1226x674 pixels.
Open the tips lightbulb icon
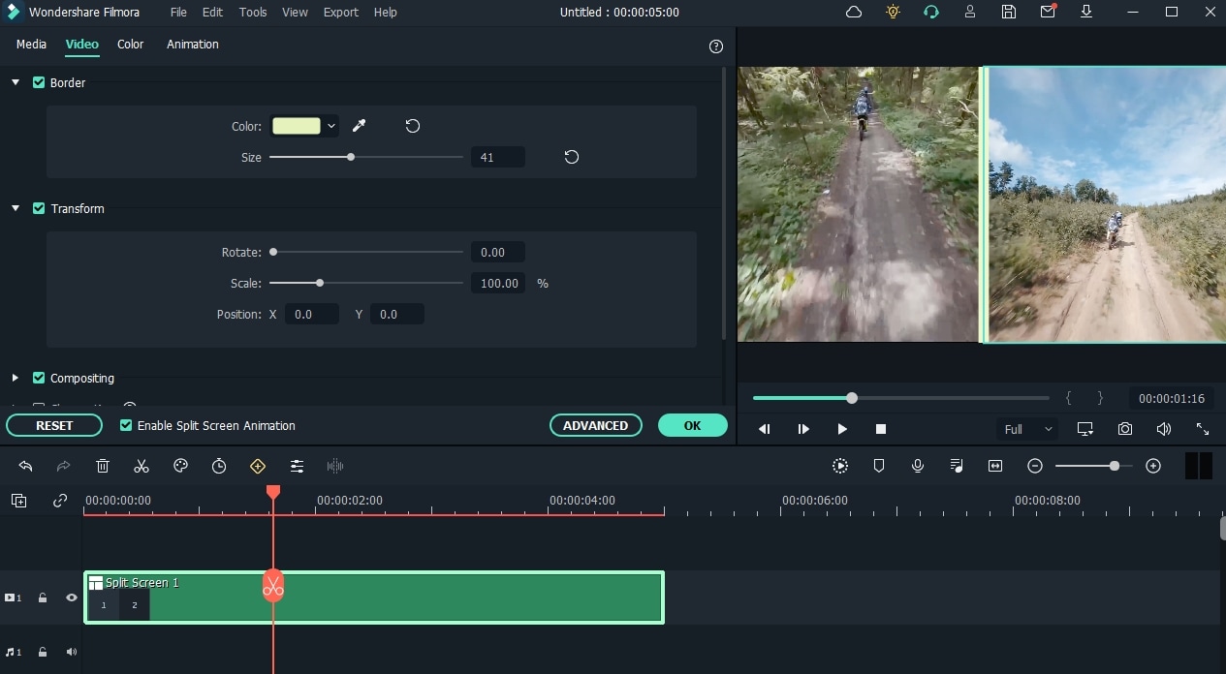click(x=893, y=13)
